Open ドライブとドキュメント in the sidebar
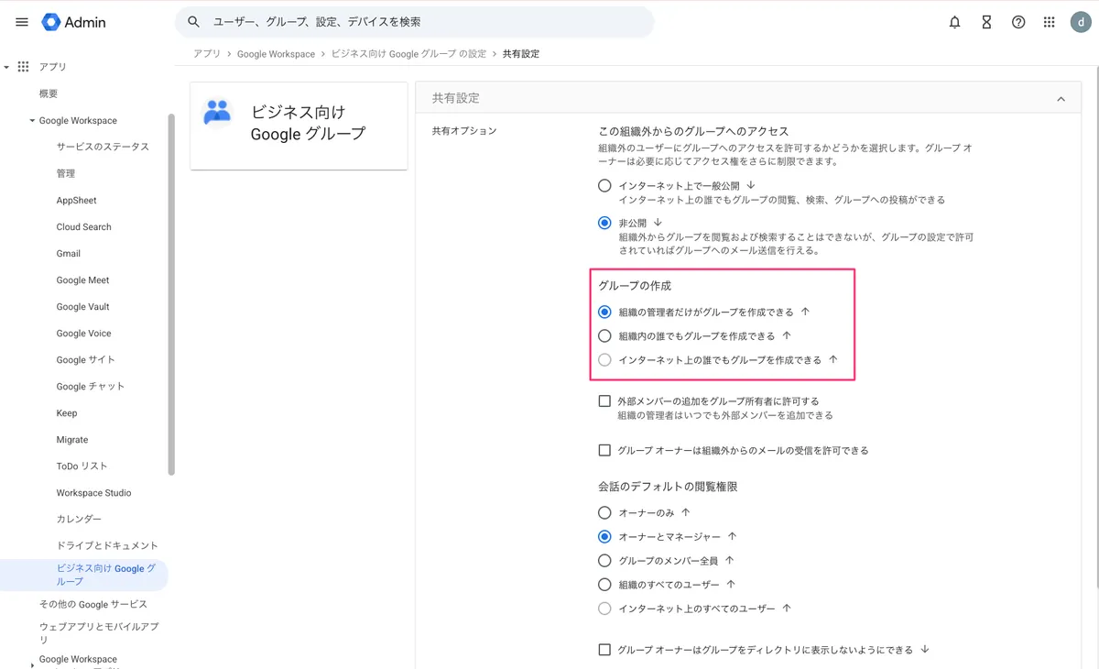The height and width of the screenshot is (669, 1099). (x=107, y=545)
